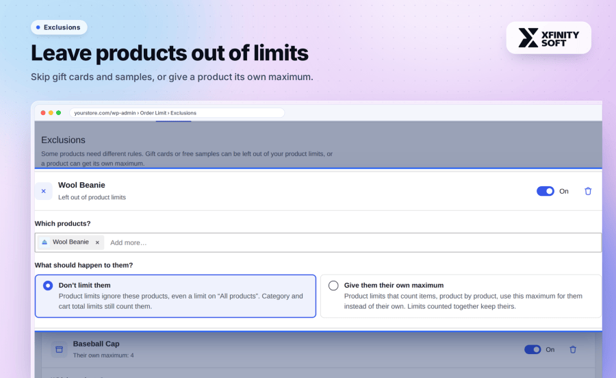The width and height of the screenshot is (616, 378).
Task: Click "Left out of product limits" text
Action: [x=92, y=197]
